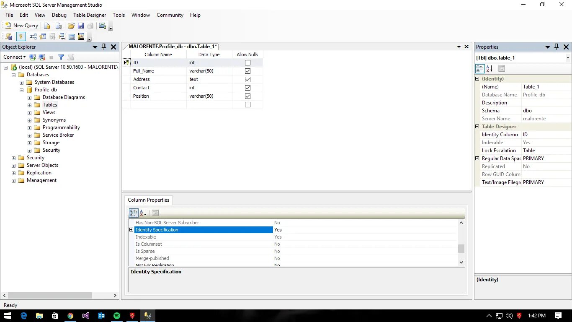Open Spotify from the taskbar

[117, 316]
